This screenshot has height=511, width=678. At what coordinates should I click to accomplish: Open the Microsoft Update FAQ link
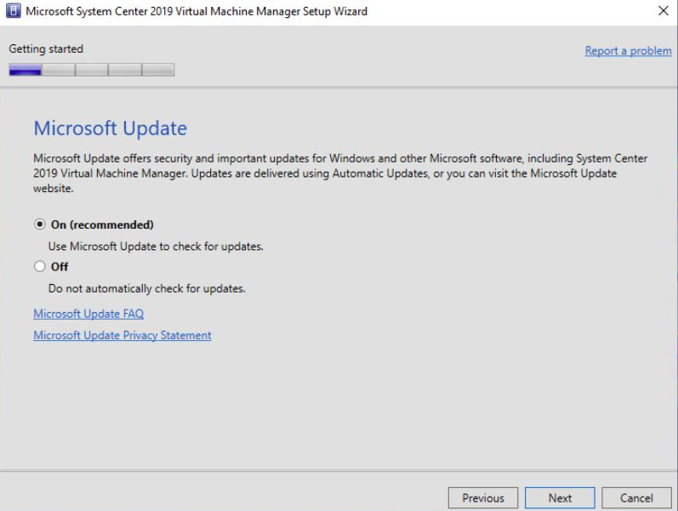coord(88,314)
